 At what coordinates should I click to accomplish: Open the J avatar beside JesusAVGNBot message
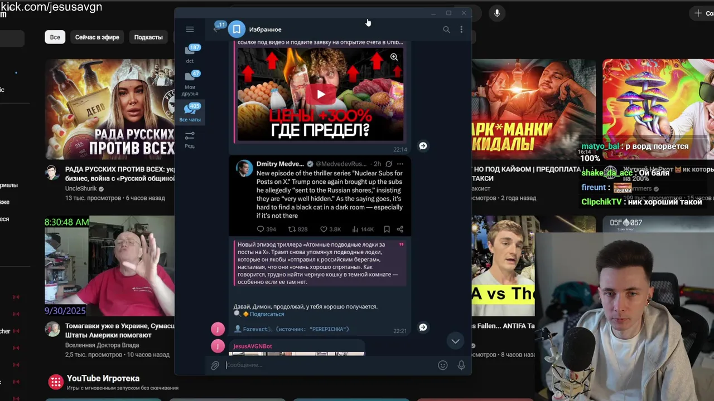click(x=218, y=346)
